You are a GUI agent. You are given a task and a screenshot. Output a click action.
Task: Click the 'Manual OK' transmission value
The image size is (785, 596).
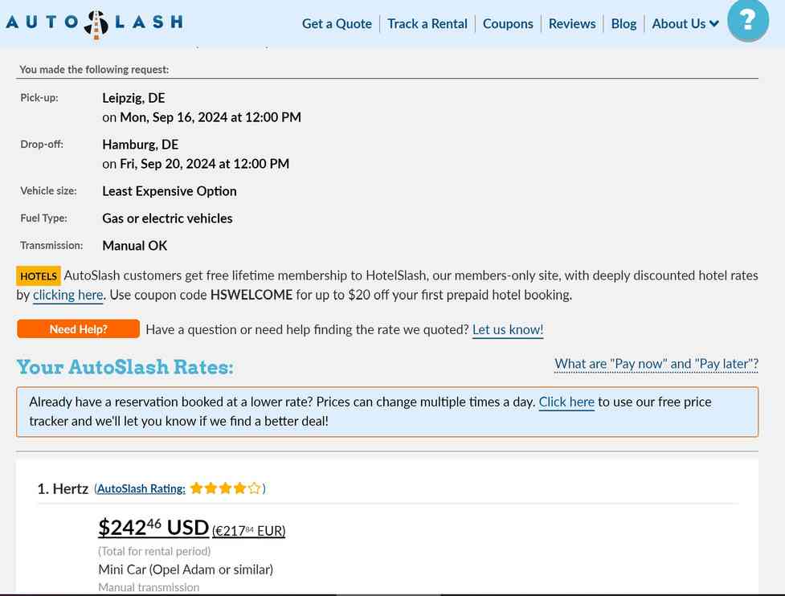click(x=135, y=246)
